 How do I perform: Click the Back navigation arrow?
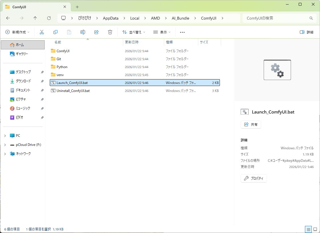pyautogui.click(x=8, y=18)
